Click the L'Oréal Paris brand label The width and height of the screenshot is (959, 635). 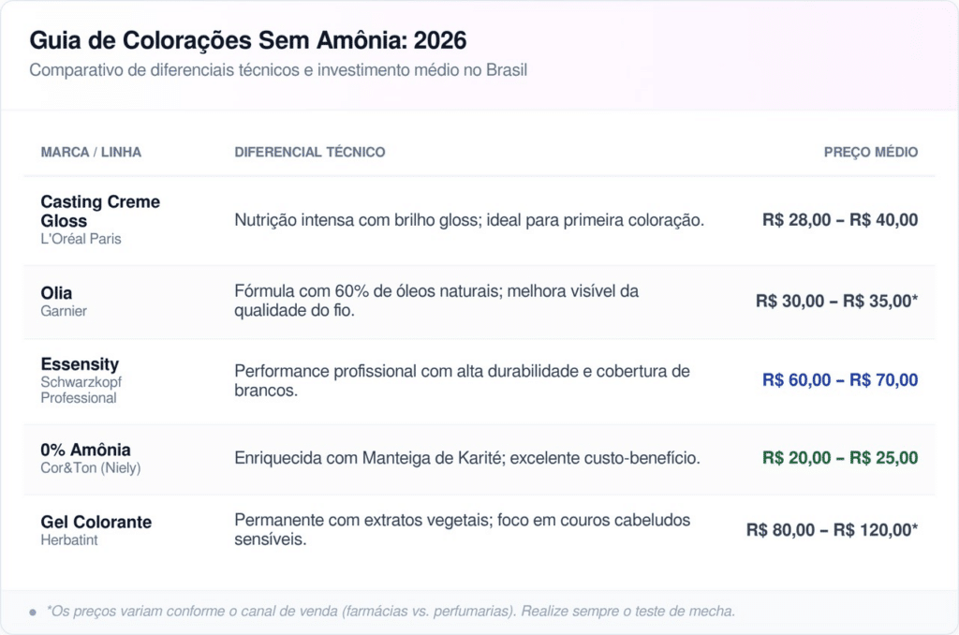[x=81, y=239]
